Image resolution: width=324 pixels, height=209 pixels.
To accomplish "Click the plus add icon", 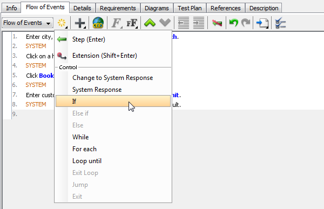I will (x=80, y=23).
